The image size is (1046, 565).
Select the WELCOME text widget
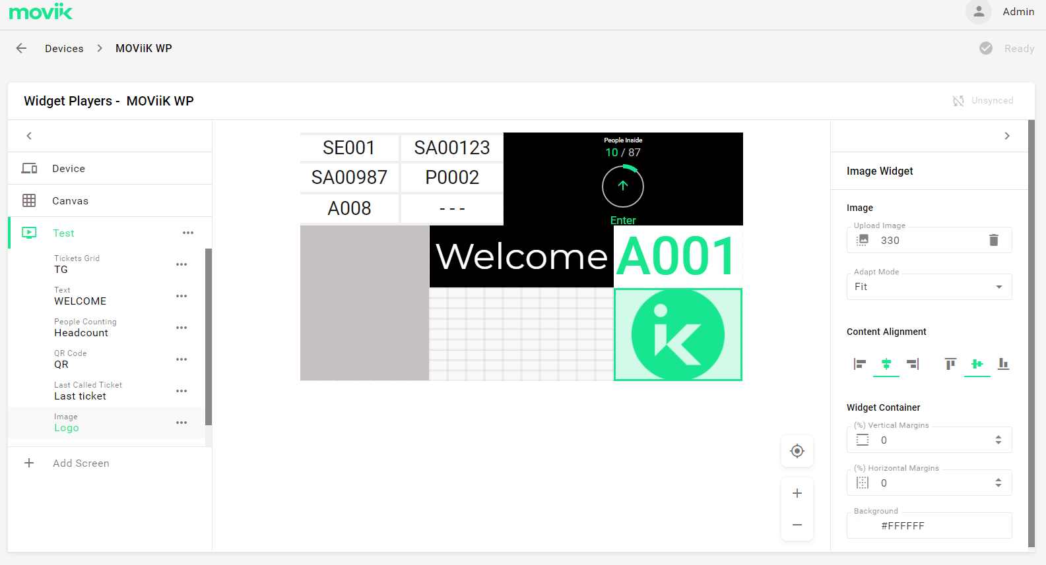[x=106, y=296]
